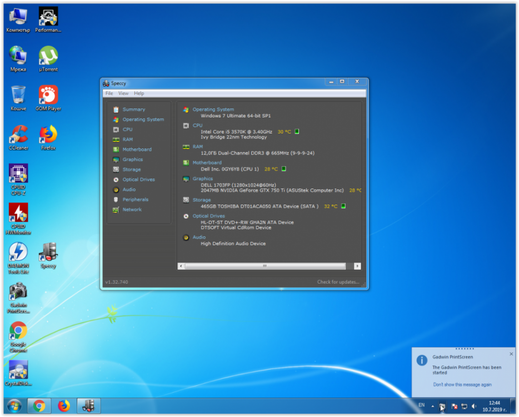The image size is (519, 417).
Task: Click the Operating System heading link in summary
Action: tap(213, 110)
